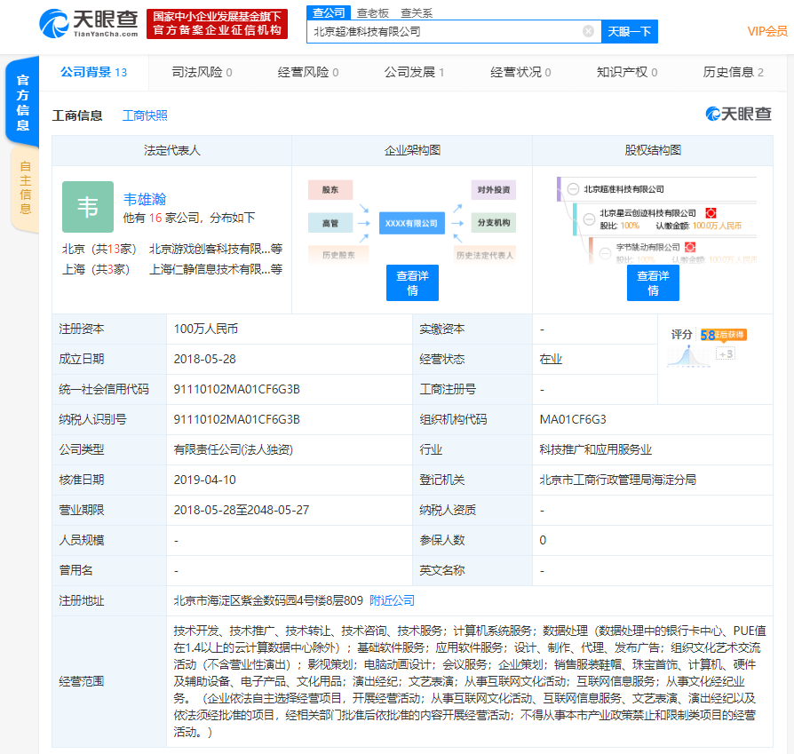Screen dimensions: 794x754
Task: Open the 上海仁静信息技术有限...等 link
Action: coord(216,269)
